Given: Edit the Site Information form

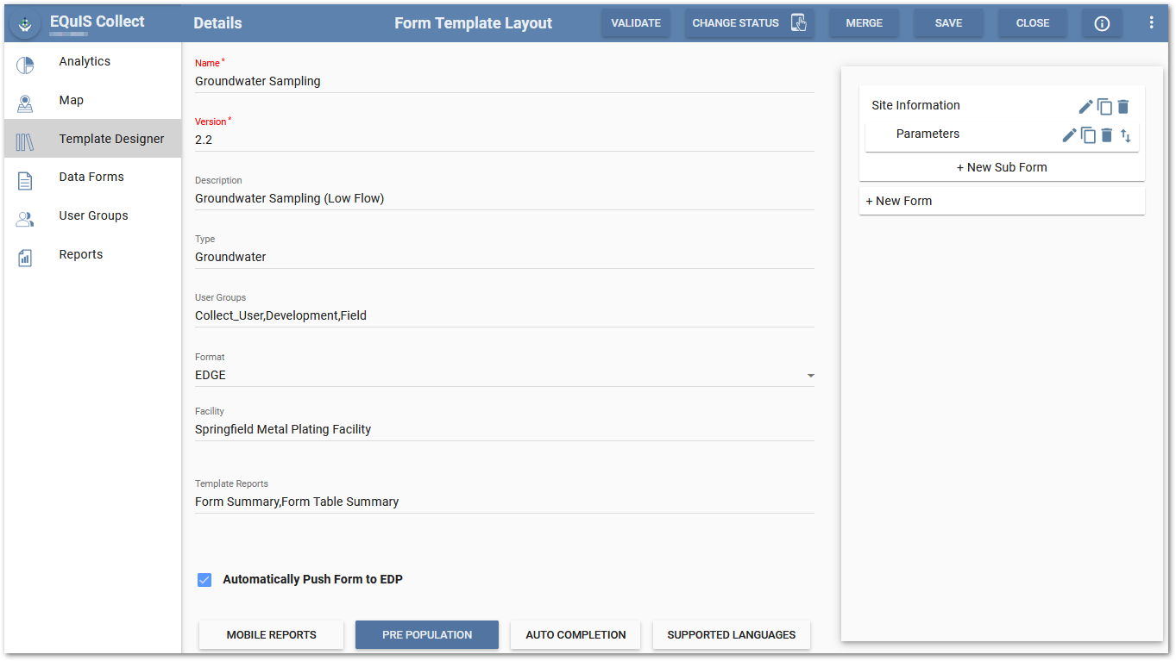Looking at the screenshot, I should point(1085,106).
